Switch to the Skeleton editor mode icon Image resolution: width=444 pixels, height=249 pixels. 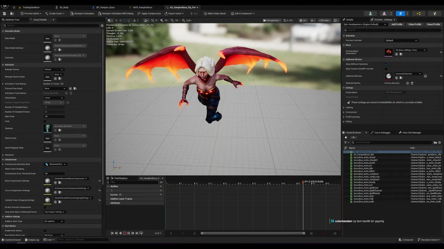[370, 13]
